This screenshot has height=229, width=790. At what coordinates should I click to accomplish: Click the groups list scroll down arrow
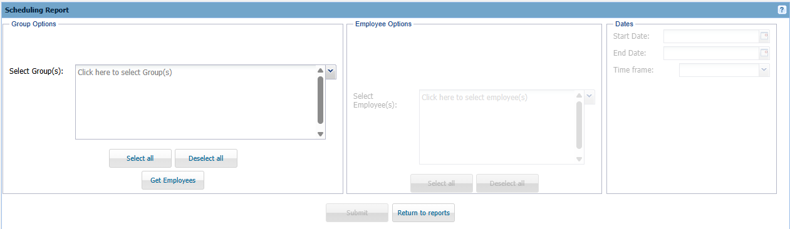pos(320,134)
